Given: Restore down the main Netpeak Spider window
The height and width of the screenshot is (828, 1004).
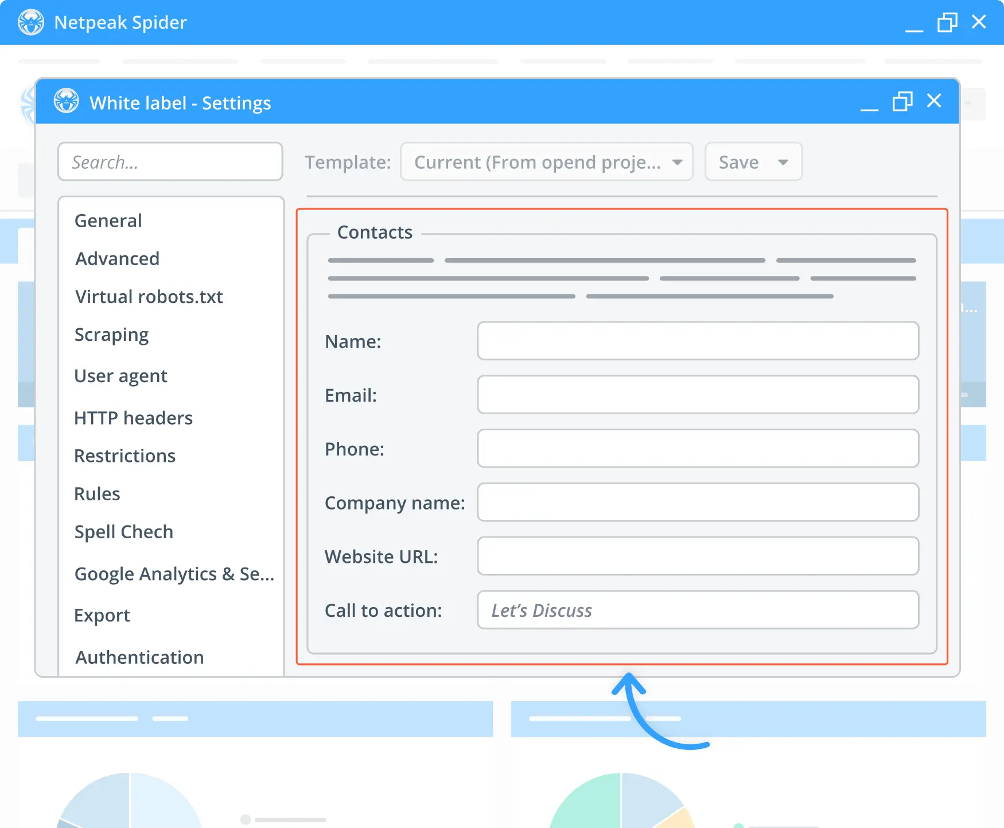Looking at the screenshot, I should point(947,22).
